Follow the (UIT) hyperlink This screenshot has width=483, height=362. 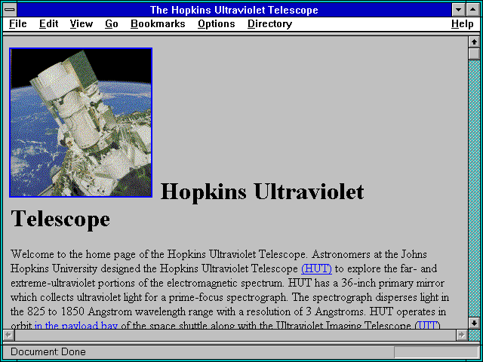(x=428, y=326)
